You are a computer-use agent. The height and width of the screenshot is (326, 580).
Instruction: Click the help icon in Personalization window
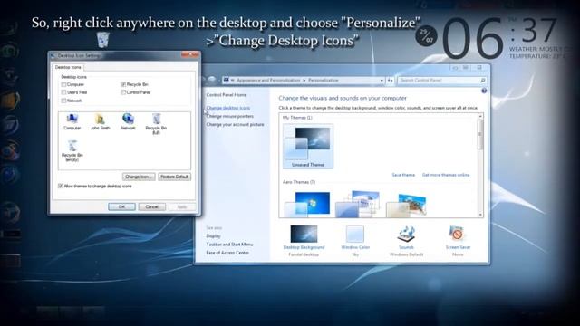pos(484,91)
